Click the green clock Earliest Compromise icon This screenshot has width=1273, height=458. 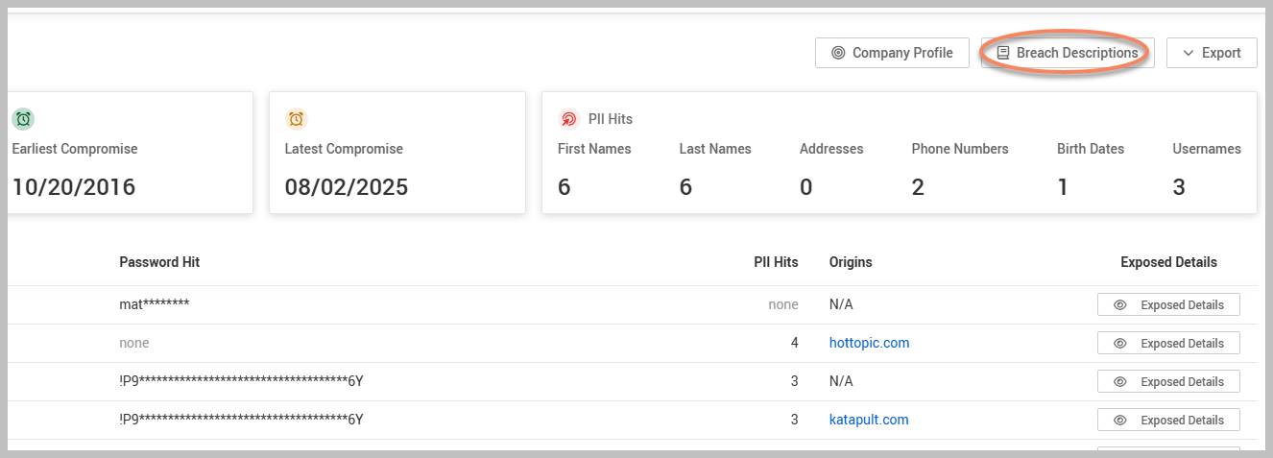tap(24, 119)
